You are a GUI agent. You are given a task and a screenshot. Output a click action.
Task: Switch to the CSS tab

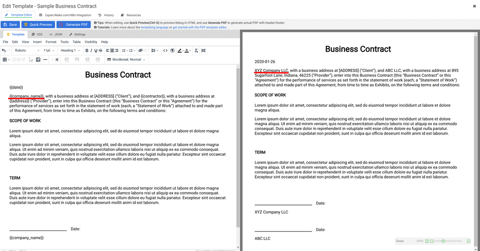pyautogui.click(x=37, y=34)
